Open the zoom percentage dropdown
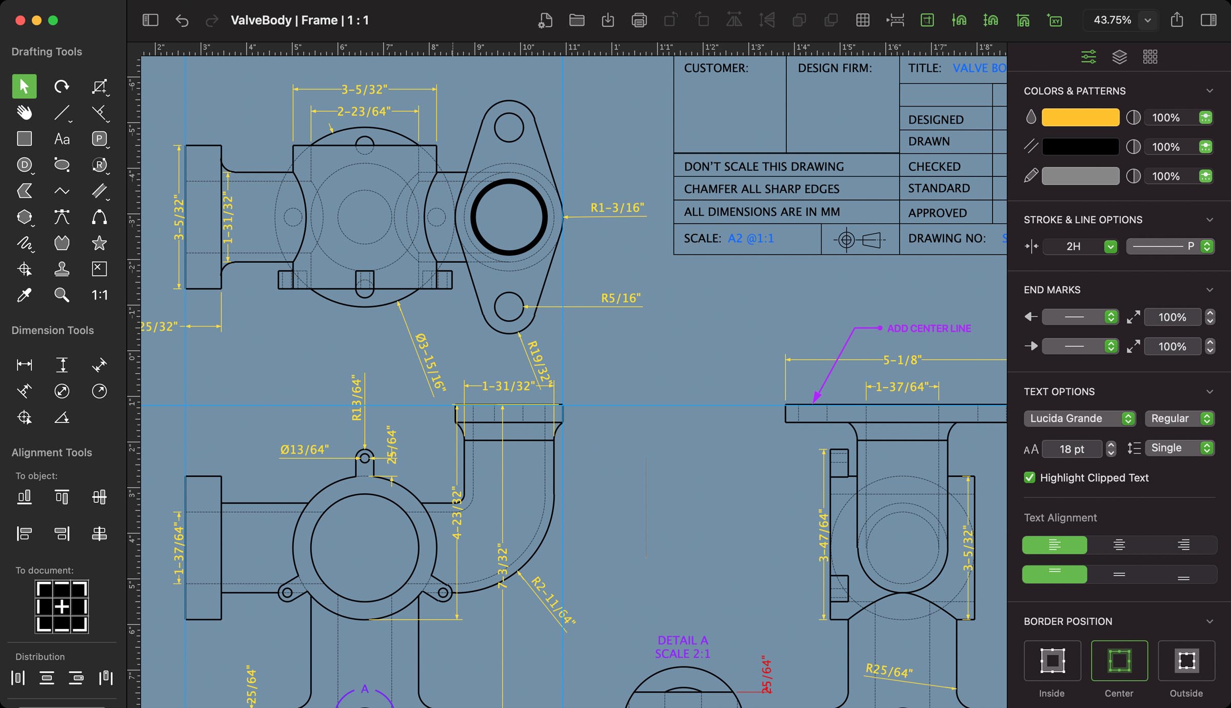 point(1148,20)
